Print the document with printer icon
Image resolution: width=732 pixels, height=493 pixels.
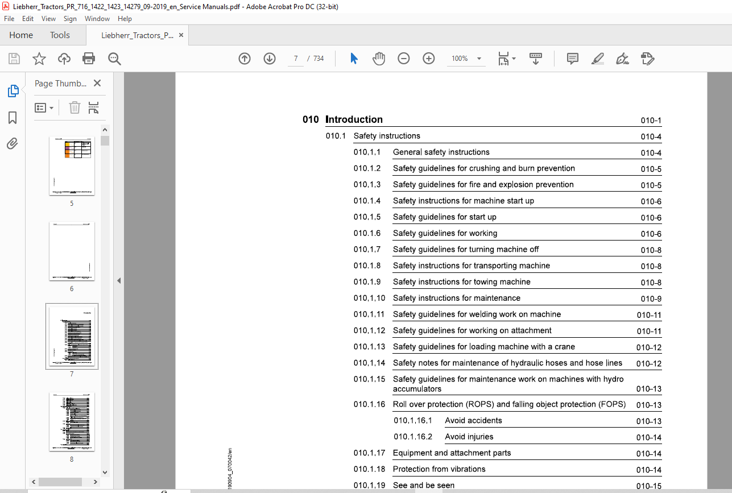[89, 59]
